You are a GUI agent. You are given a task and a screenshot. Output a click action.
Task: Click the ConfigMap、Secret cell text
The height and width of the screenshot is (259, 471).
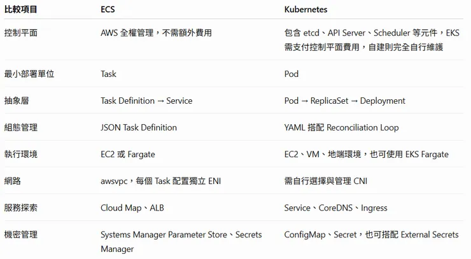click(371, 234)
